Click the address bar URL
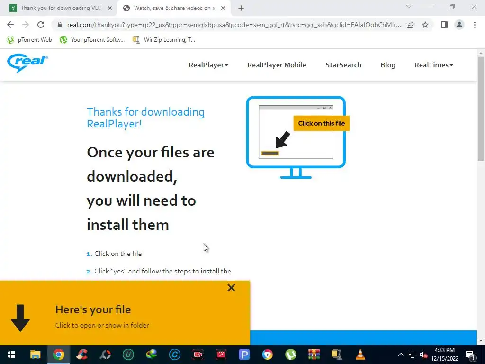 click(x=234, y=25)
